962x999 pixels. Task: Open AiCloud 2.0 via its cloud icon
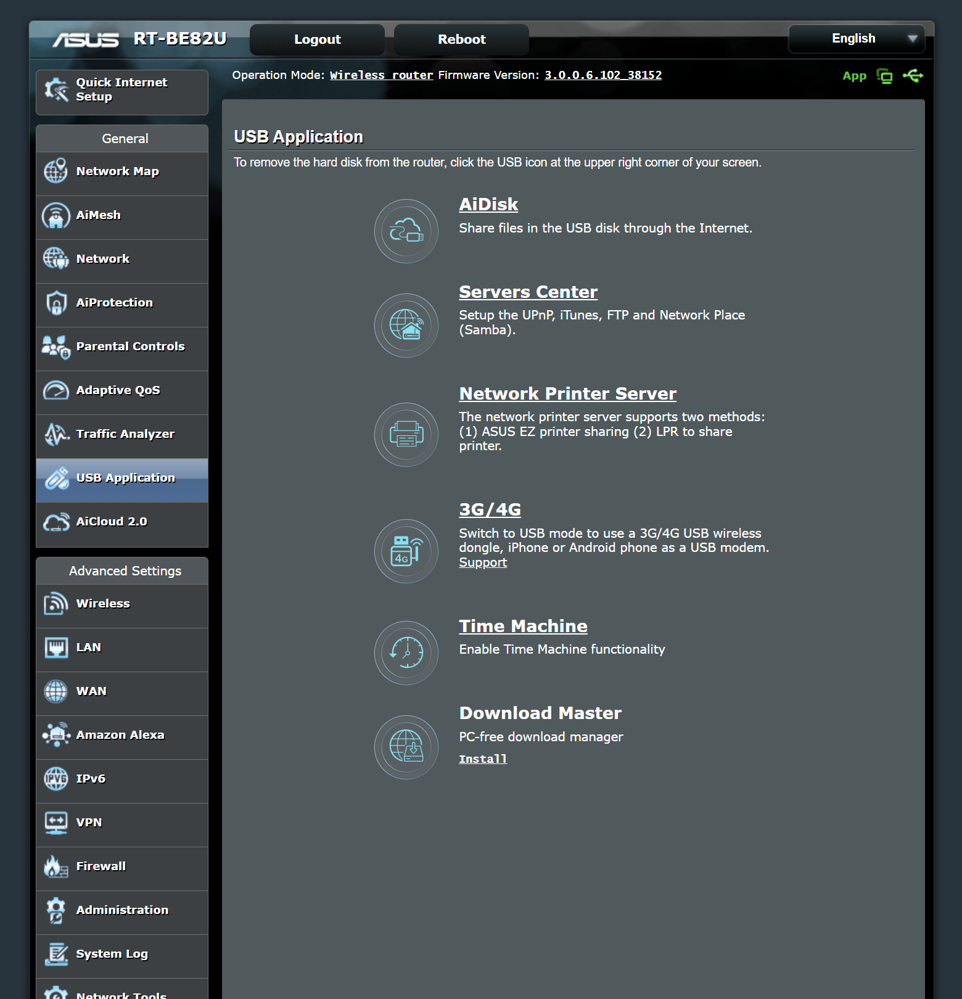56,522
